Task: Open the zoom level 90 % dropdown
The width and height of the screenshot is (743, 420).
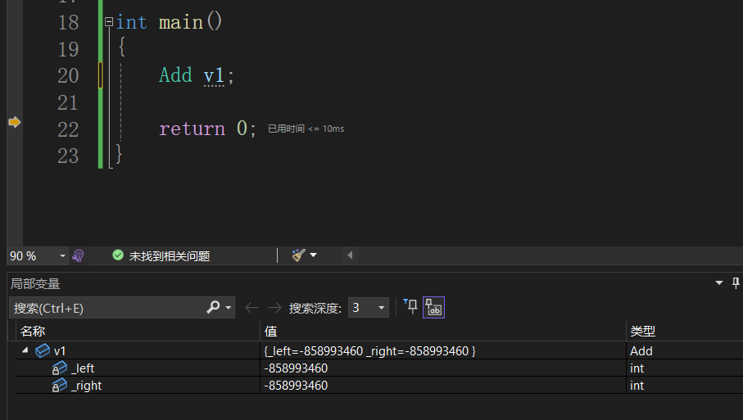Action: [62, 256]
